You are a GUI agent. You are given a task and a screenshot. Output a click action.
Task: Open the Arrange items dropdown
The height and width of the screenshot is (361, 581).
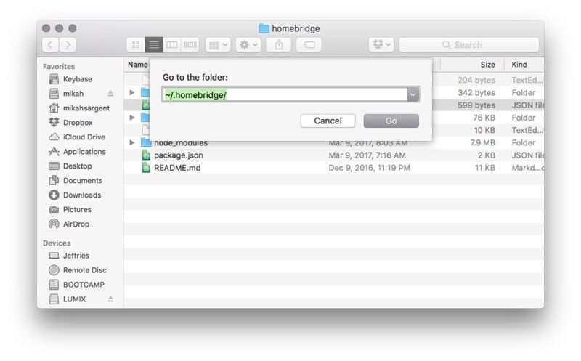[218, 45]
